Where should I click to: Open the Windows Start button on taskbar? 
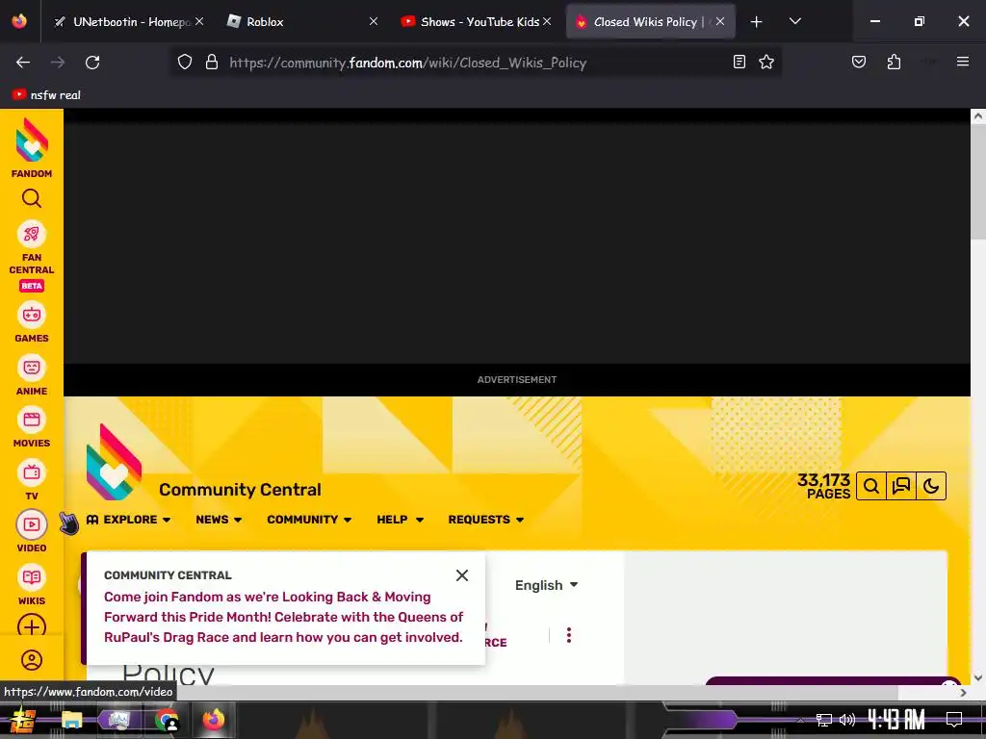[23, 720]
